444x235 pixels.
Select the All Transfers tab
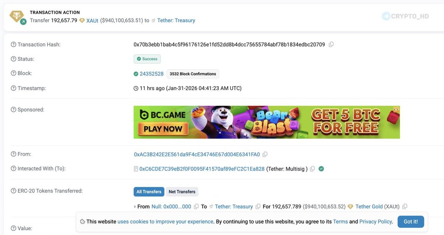tap(149, 192)
